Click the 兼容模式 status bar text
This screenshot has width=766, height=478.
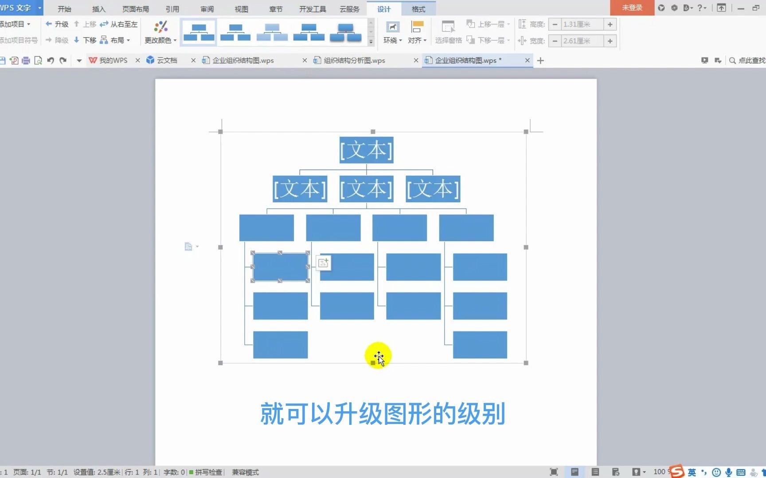[245, 472]
